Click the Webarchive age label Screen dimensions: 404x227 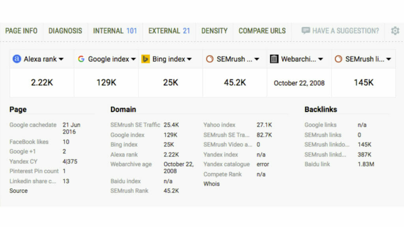(x=131, y=164)
